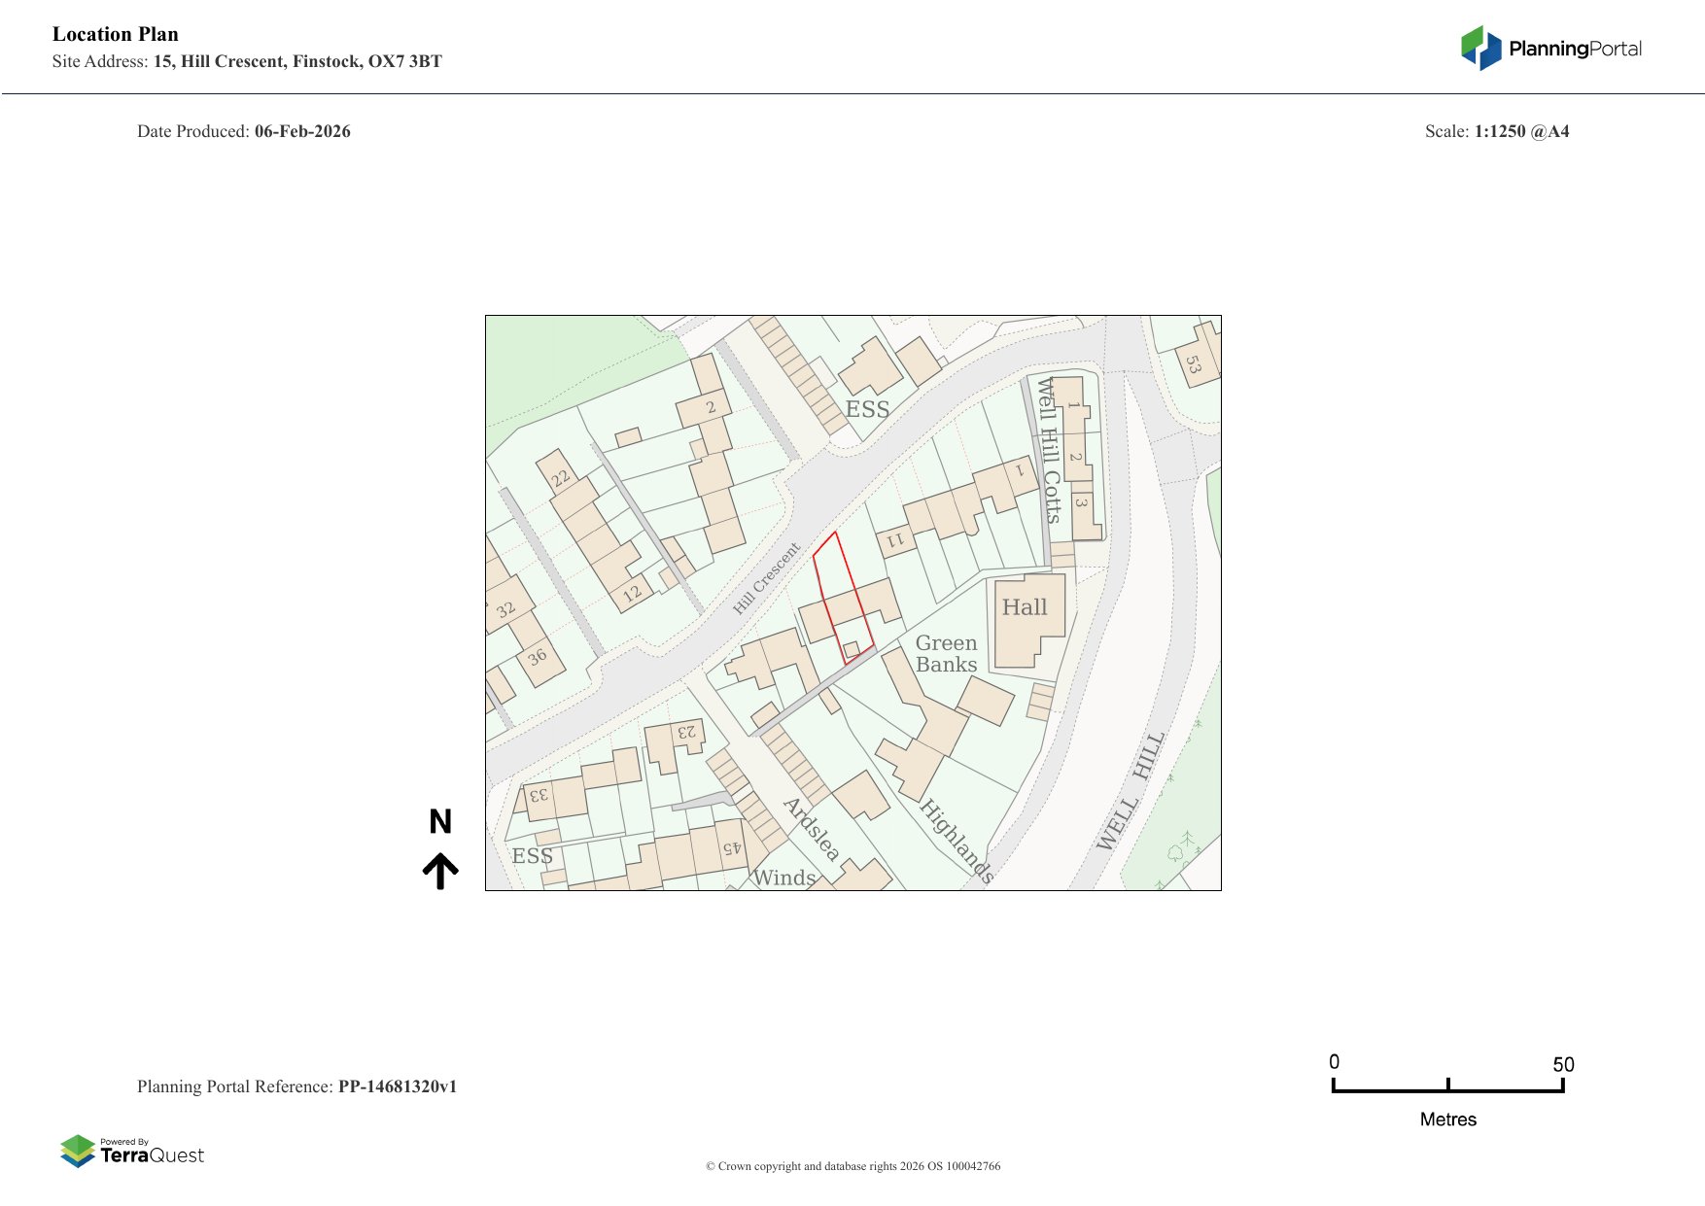This screenshot has width=1705, height=1206.
Task: Click the Highlands property label
Action: [x=957, y=840]
